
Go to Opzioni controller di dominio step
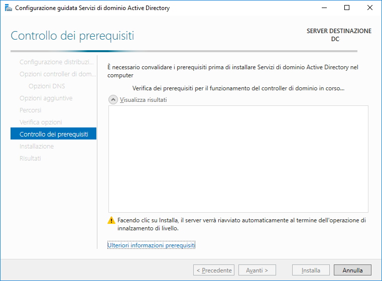point(58,74)
